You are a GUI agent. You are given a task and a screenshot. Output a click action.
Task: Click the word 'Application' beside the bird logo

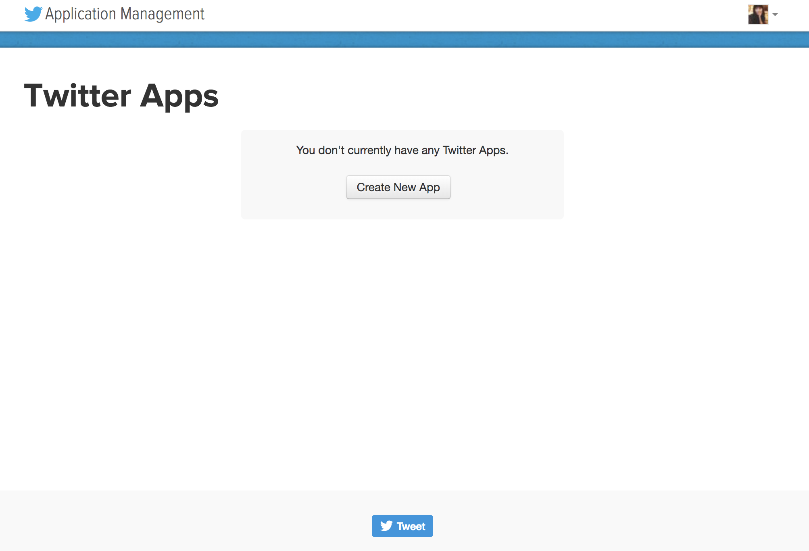(81, 14)
